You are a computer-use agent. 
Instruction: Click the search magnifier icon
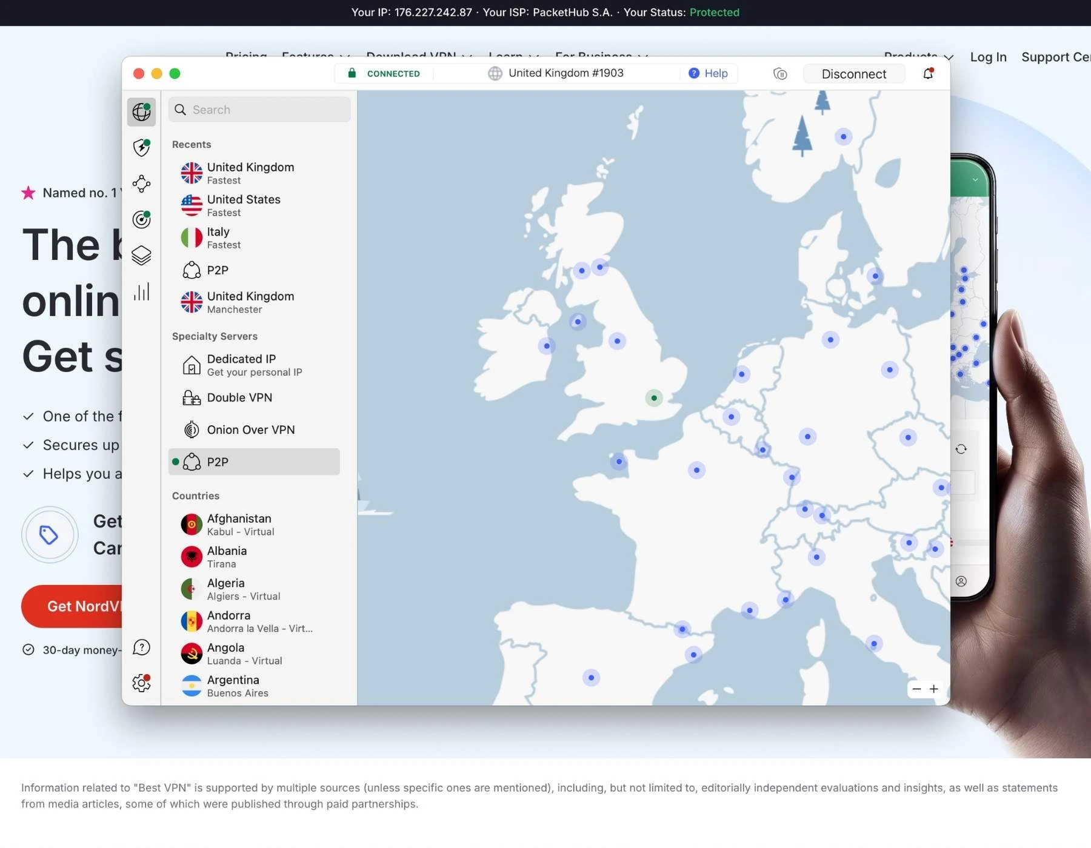(x=180, y=110)
